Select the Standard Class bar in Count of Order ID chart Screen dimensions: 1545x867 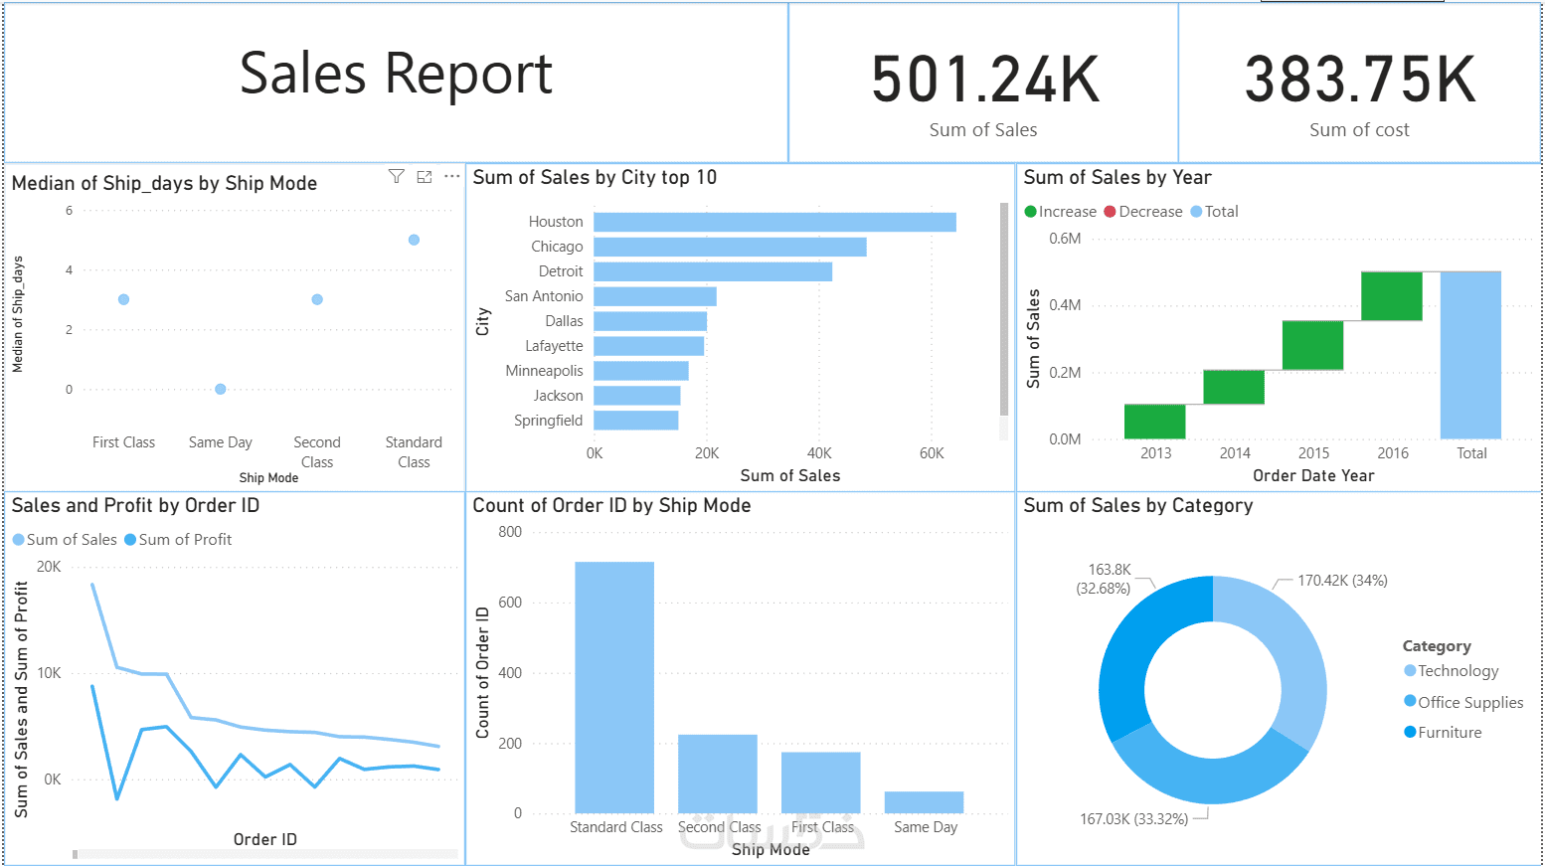616,686
